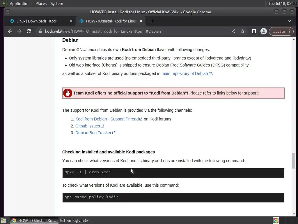This screenshot has width=298, height=224.
Task: Click external-link icon after Debian Bug Tracker
Action: tap(114, 133)
